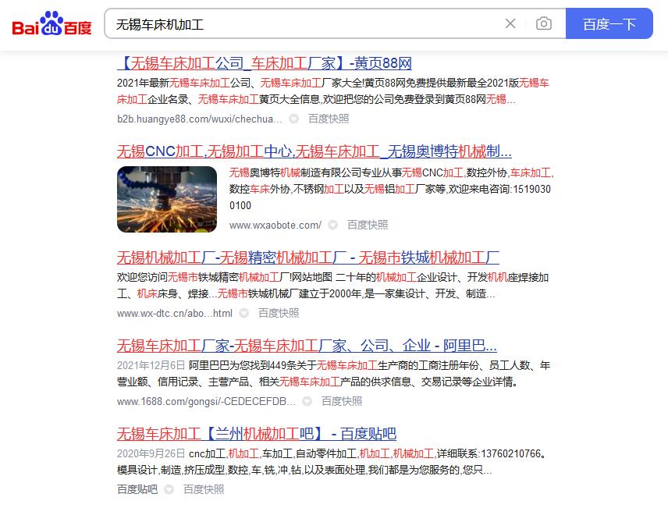Click the b2b.huangye88.com URL text

tap(199, 119)
